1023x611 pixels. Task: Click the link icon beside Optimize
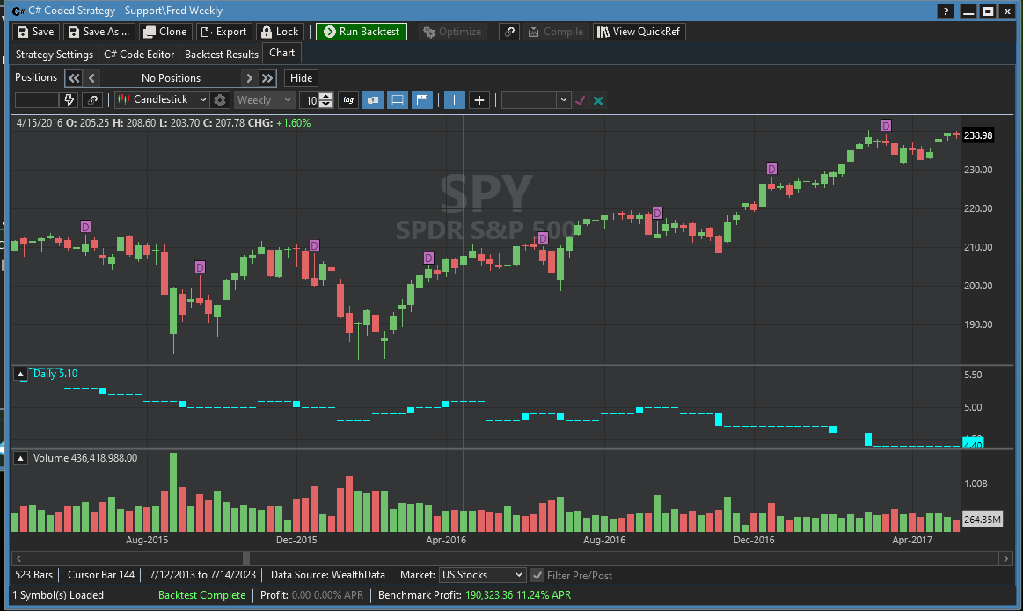click(509, 32)
